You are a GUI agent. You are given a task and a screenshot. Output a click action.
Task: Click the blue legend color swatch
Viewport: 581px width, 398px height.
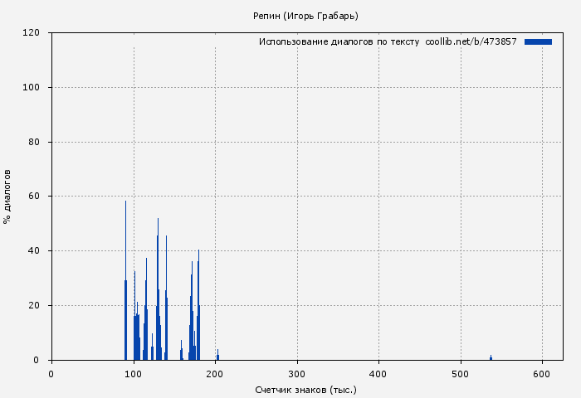tap(538, 41)
